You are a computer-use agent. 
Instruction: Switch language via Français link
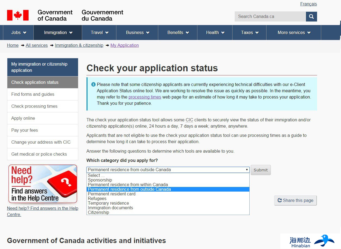(308, 4)
